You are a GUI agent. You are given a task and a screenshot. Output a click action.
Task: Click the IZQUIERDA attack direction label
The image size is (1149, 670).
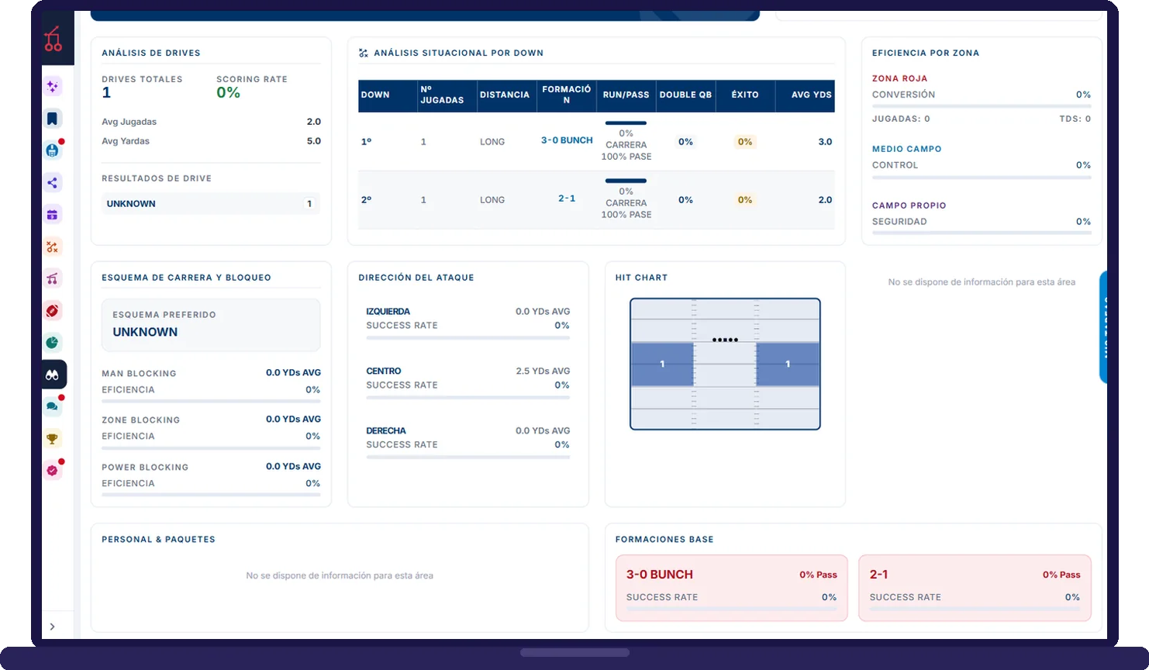pyautogui.click(x=388, y=312)
